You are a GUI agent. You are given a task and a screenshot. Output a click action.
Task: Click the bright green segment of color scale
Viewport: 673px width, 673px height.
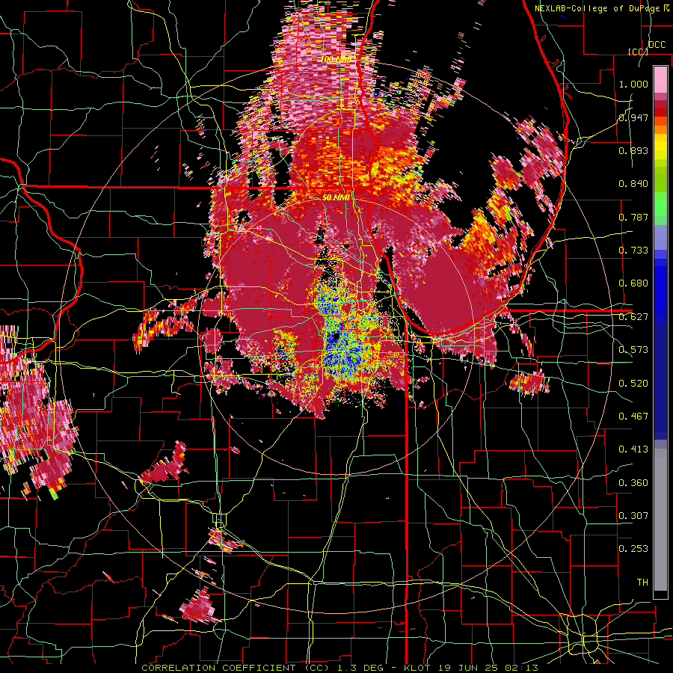[660, 204]
